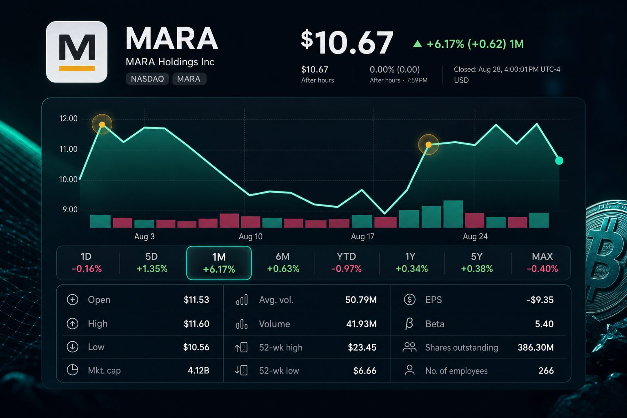The height and width of the screenshot is (418, 627).
Task: Click the first yellow chart marker near 12.00
Action: (x=102, y=125)
